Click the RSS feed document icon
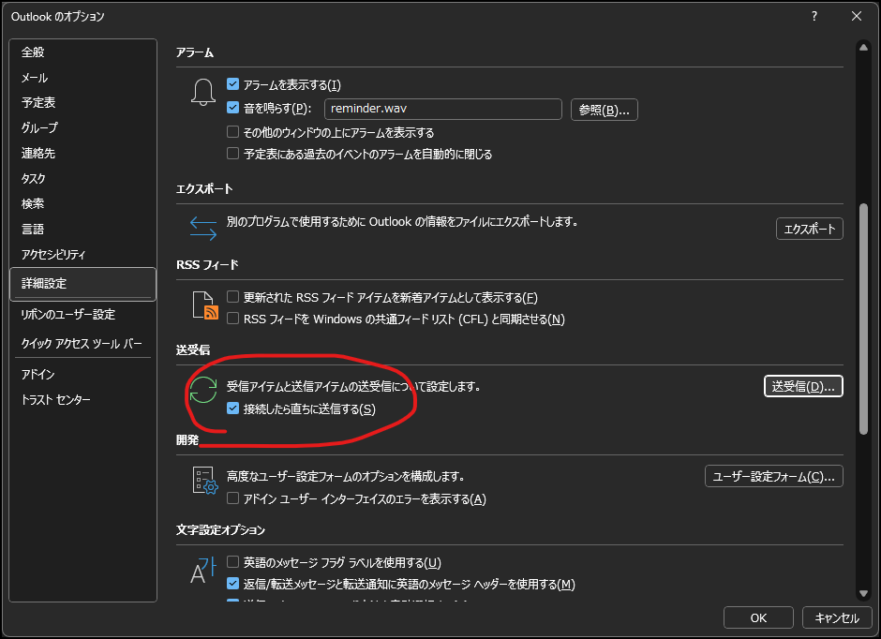 click(205, 305)
